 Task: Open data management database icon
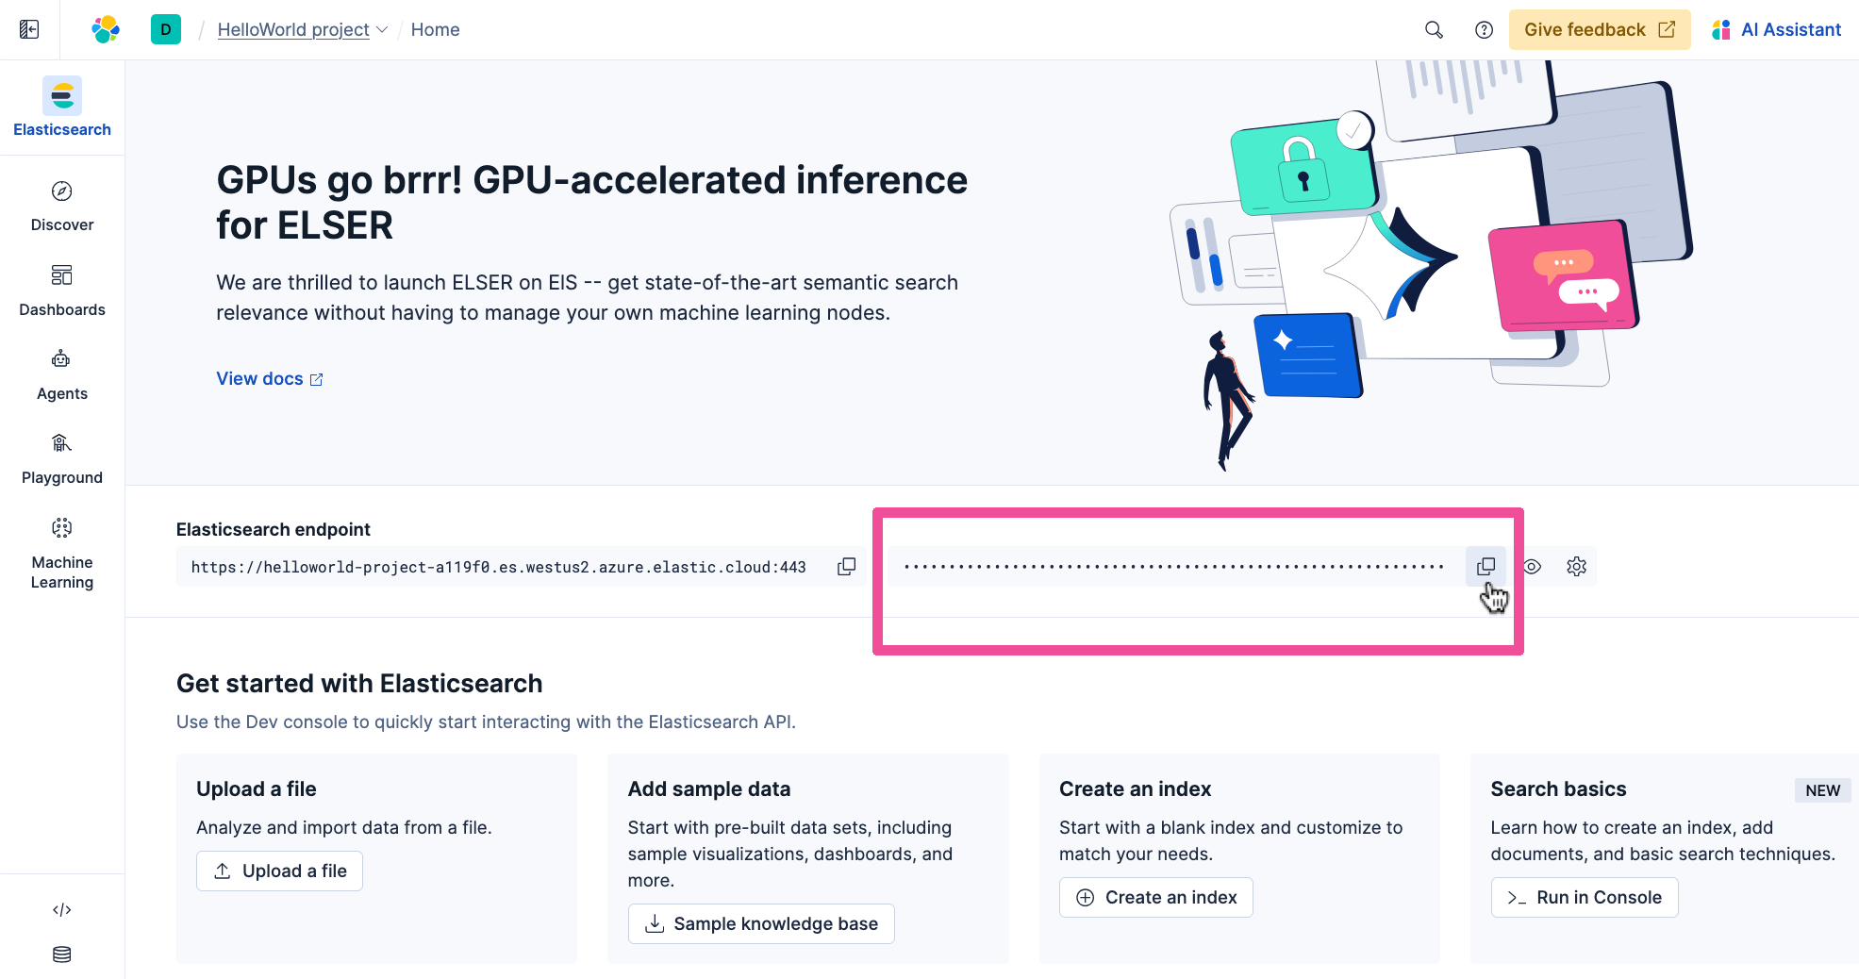pos(62,954)
